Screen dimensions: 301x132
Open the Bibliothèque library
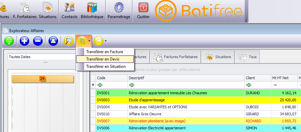click(92, 11)
